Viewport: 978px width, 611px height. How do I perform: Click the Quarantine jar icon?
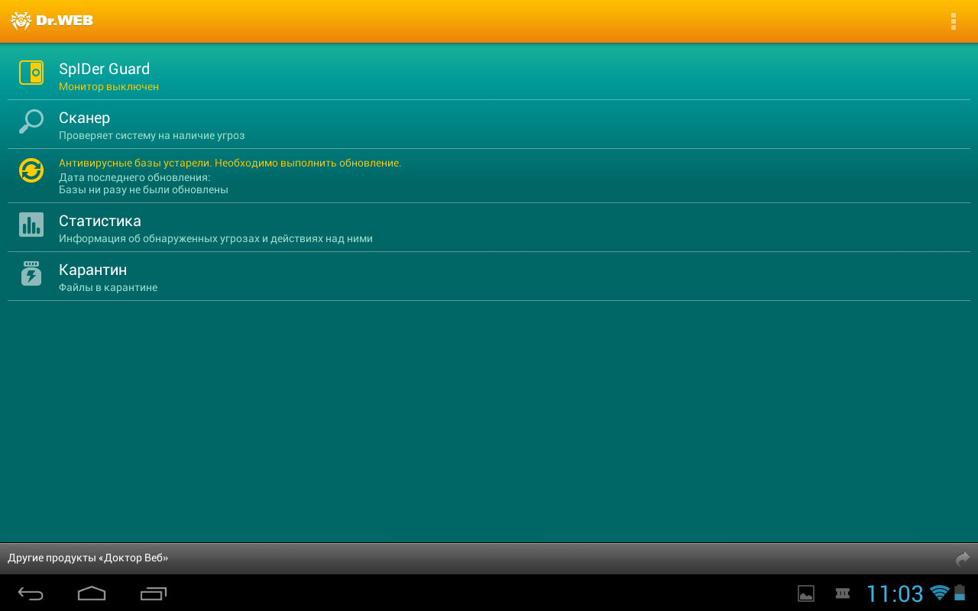(31, 273)
